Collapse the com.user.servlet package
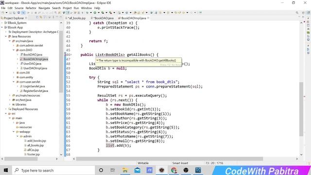The width and height of the screenshot is (311, 175). pyautogui.click(x=14, y=82)
